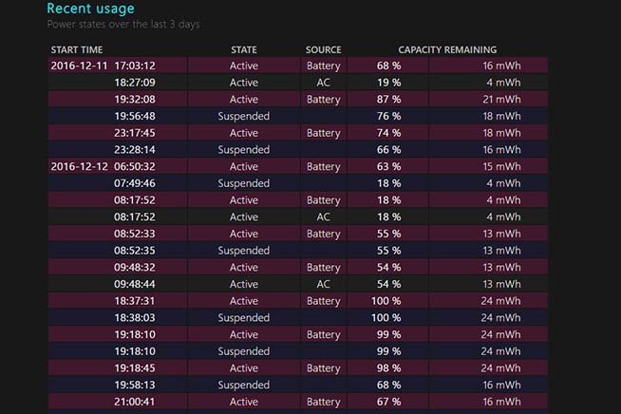Select start time 08:52:35
Image resolution: width=621 pixels, height=414 pixels.
point(135,251)
